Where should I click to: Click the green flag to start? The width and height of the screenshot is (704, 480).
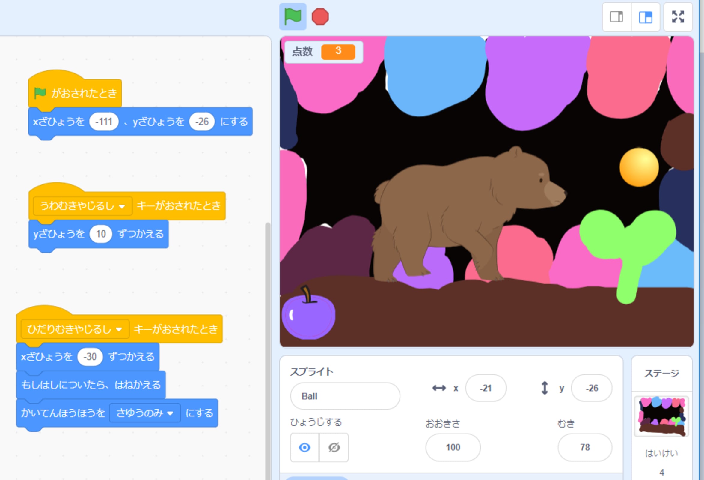pos(292,17)
